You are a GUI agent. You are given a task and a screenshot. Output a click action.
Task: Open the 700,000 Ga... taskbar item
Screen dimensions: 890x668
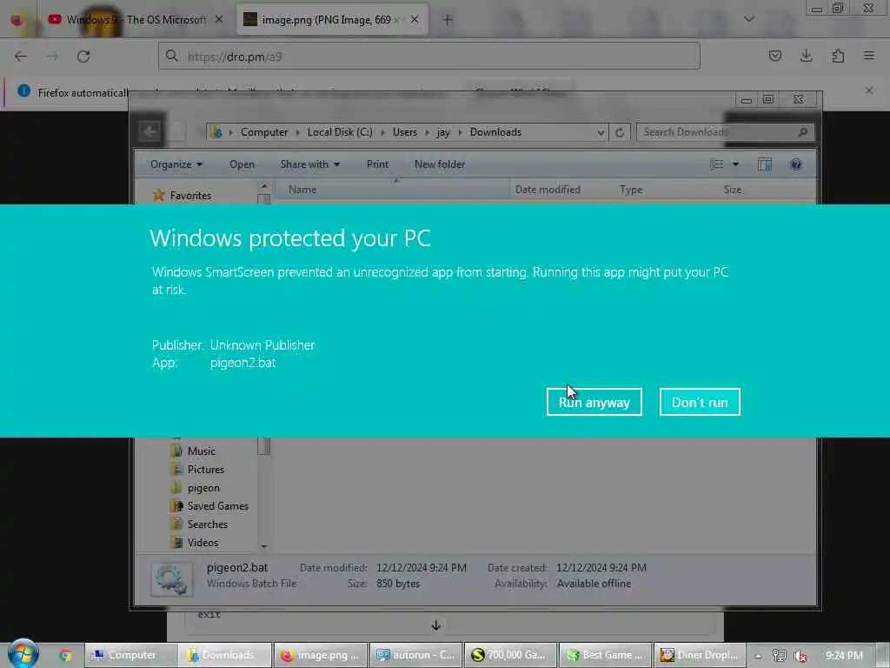point(510,655)
